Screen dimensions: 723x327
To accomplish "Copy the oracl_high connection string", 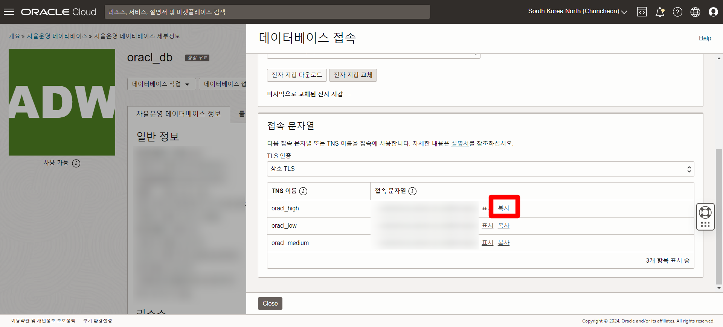I will (504, 208).
